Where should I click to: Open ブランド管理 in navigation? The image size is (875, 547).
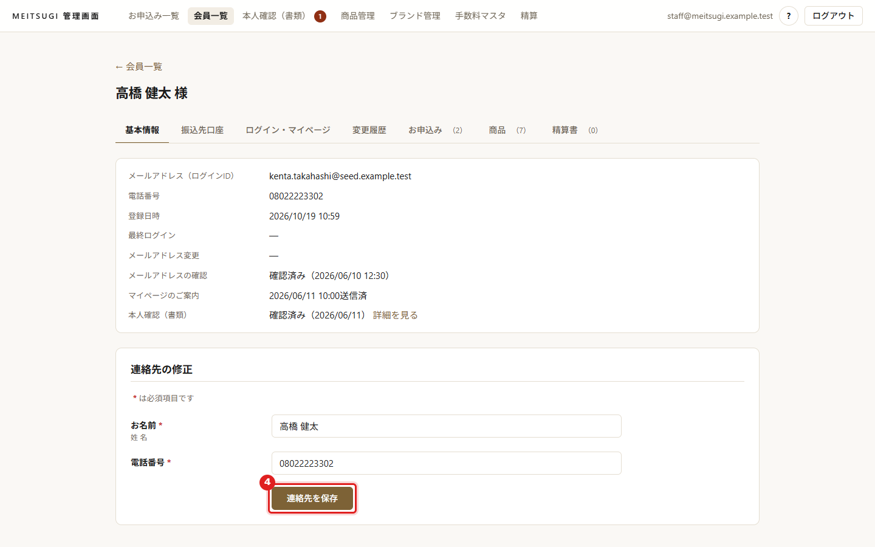pos(415,16)
